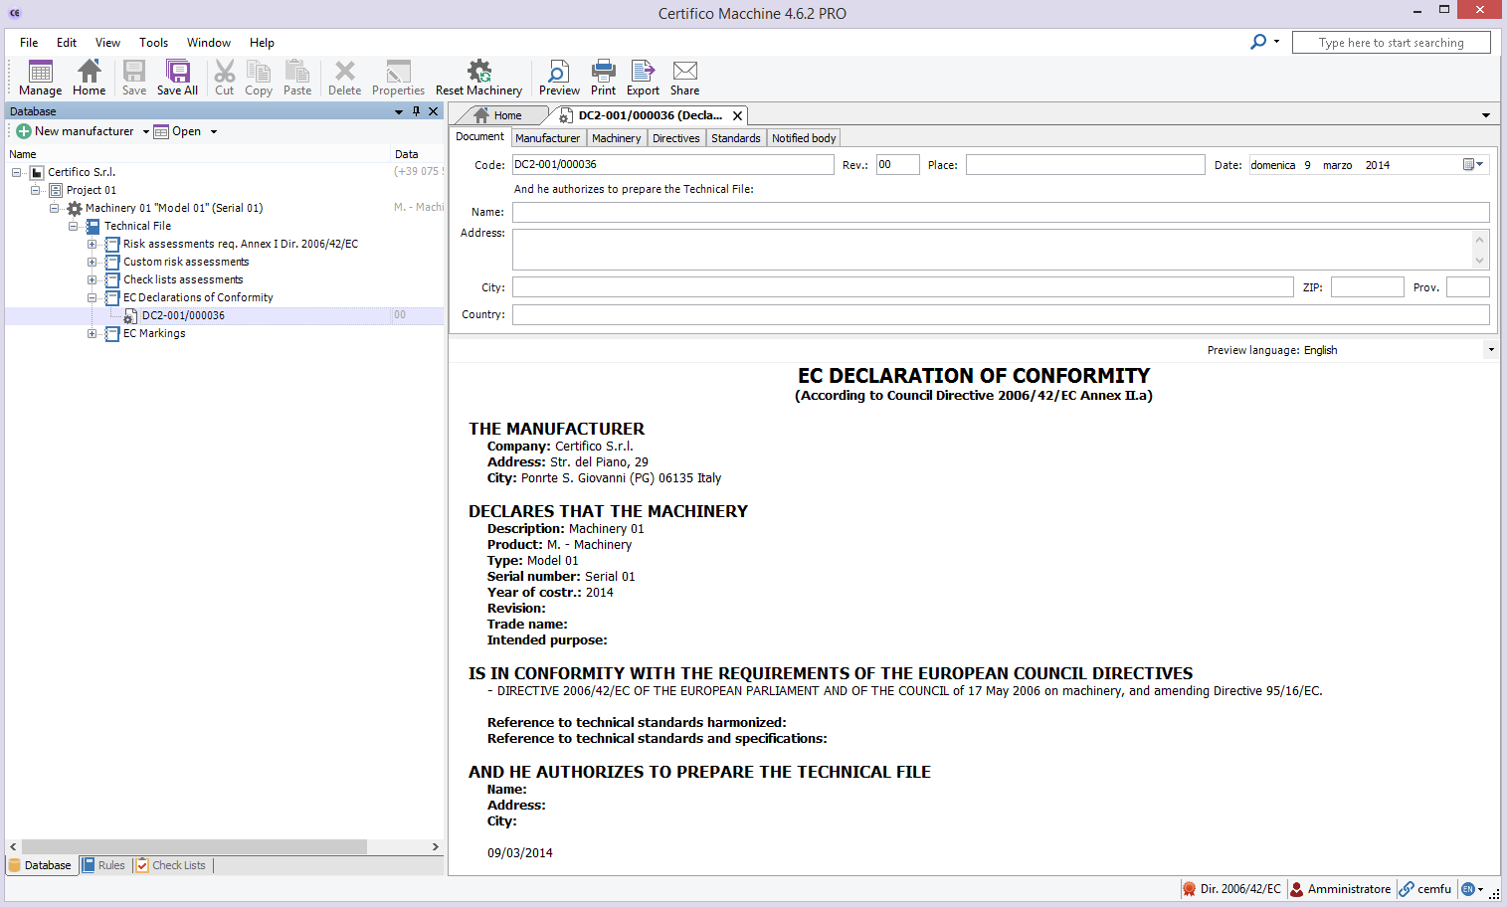
Task: Click the Print icon
Action: pos(603,78)
